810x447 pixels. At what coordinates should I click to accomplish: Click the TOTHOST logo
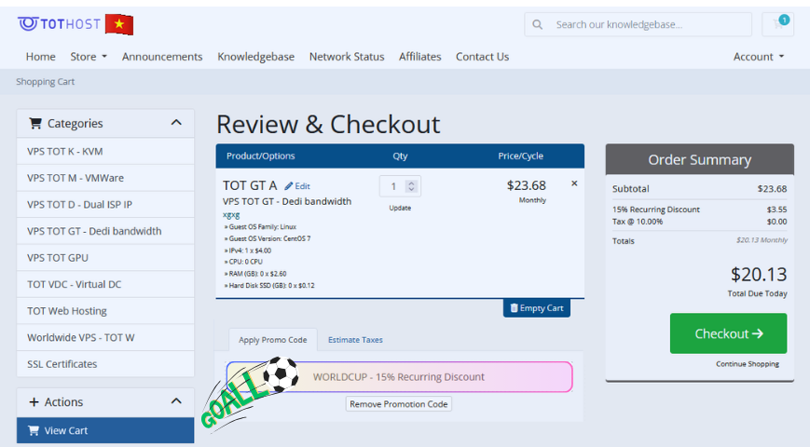59,23
